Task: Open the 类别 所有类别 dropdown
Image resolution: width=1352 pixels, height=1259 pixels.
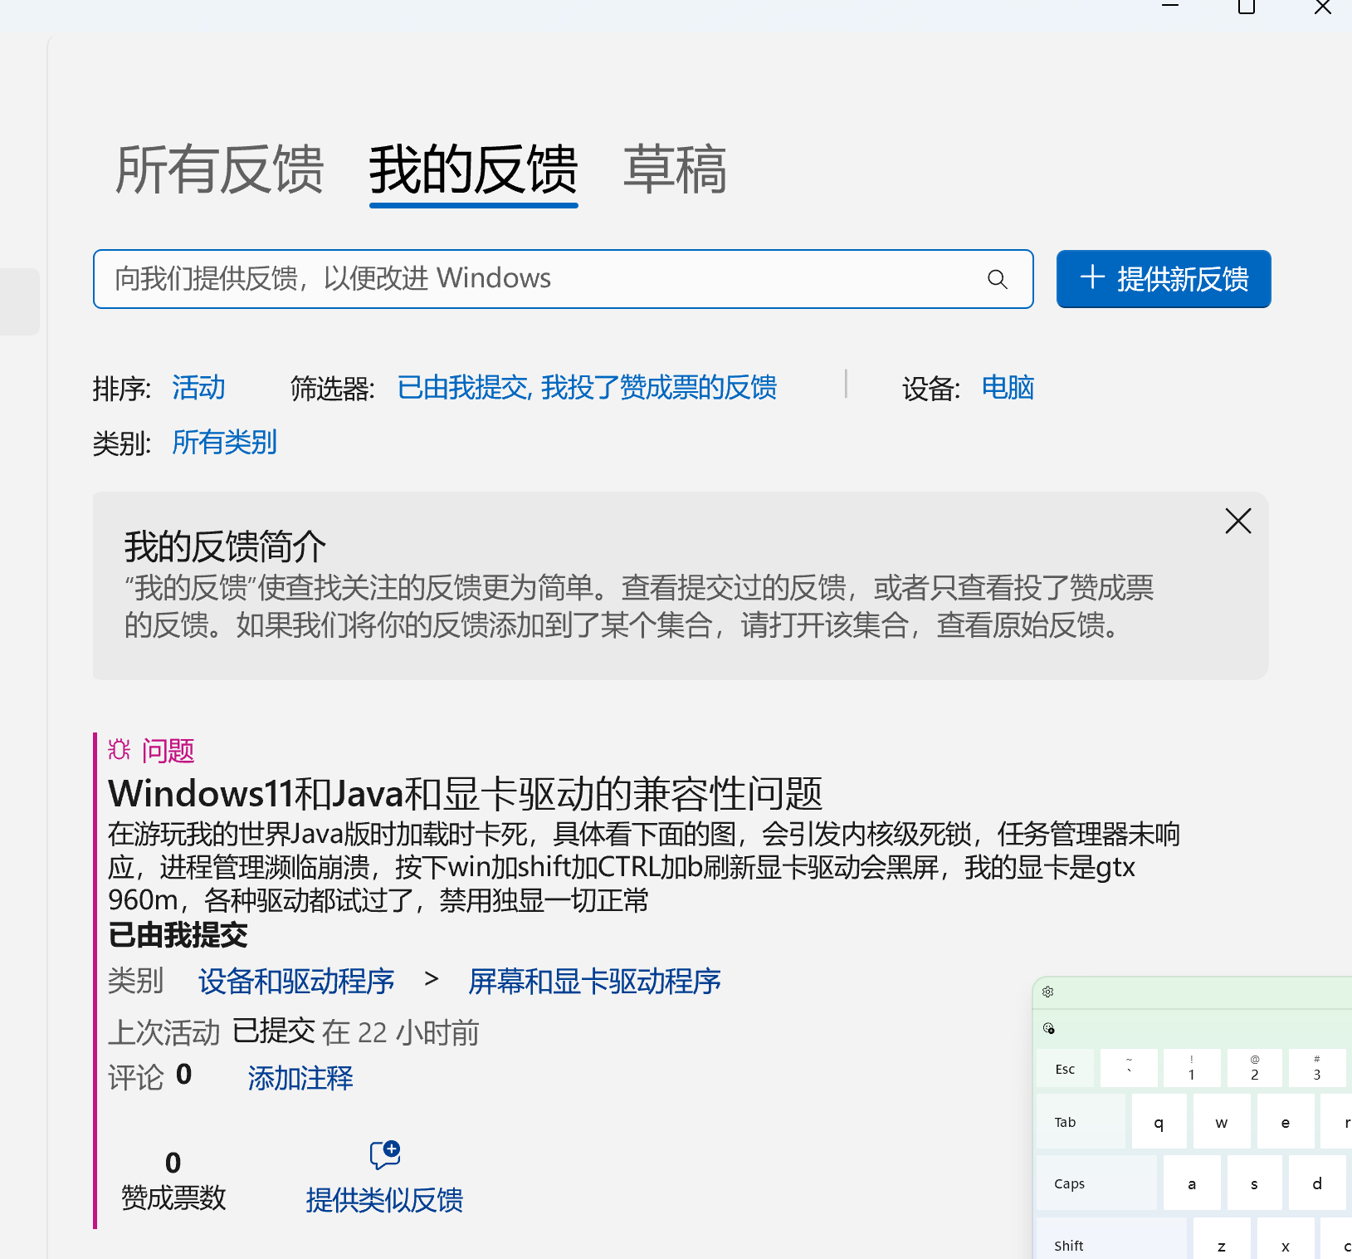Action: [x=225, y=443]
